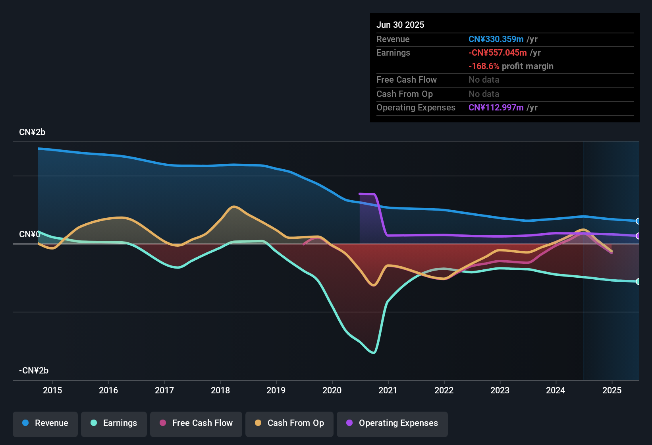Toggle the Cash From Op series off
This screenshot has width=652, height=445.
(x=289, y=423)
